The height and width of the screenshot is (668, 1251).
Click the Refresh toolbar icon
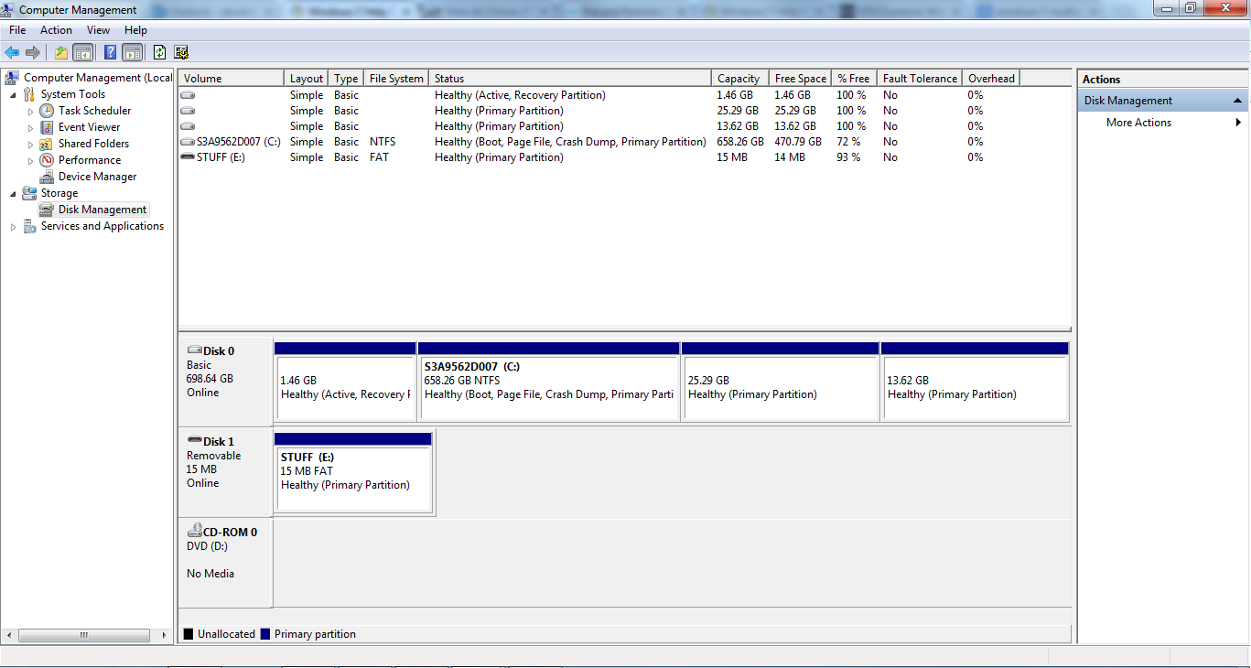tap(159, 52)
